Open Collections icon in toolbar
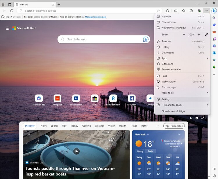 tap(192, 11)
